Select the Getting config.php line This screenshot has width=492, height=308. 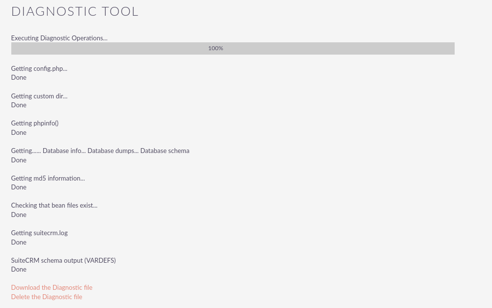(39, 69)
